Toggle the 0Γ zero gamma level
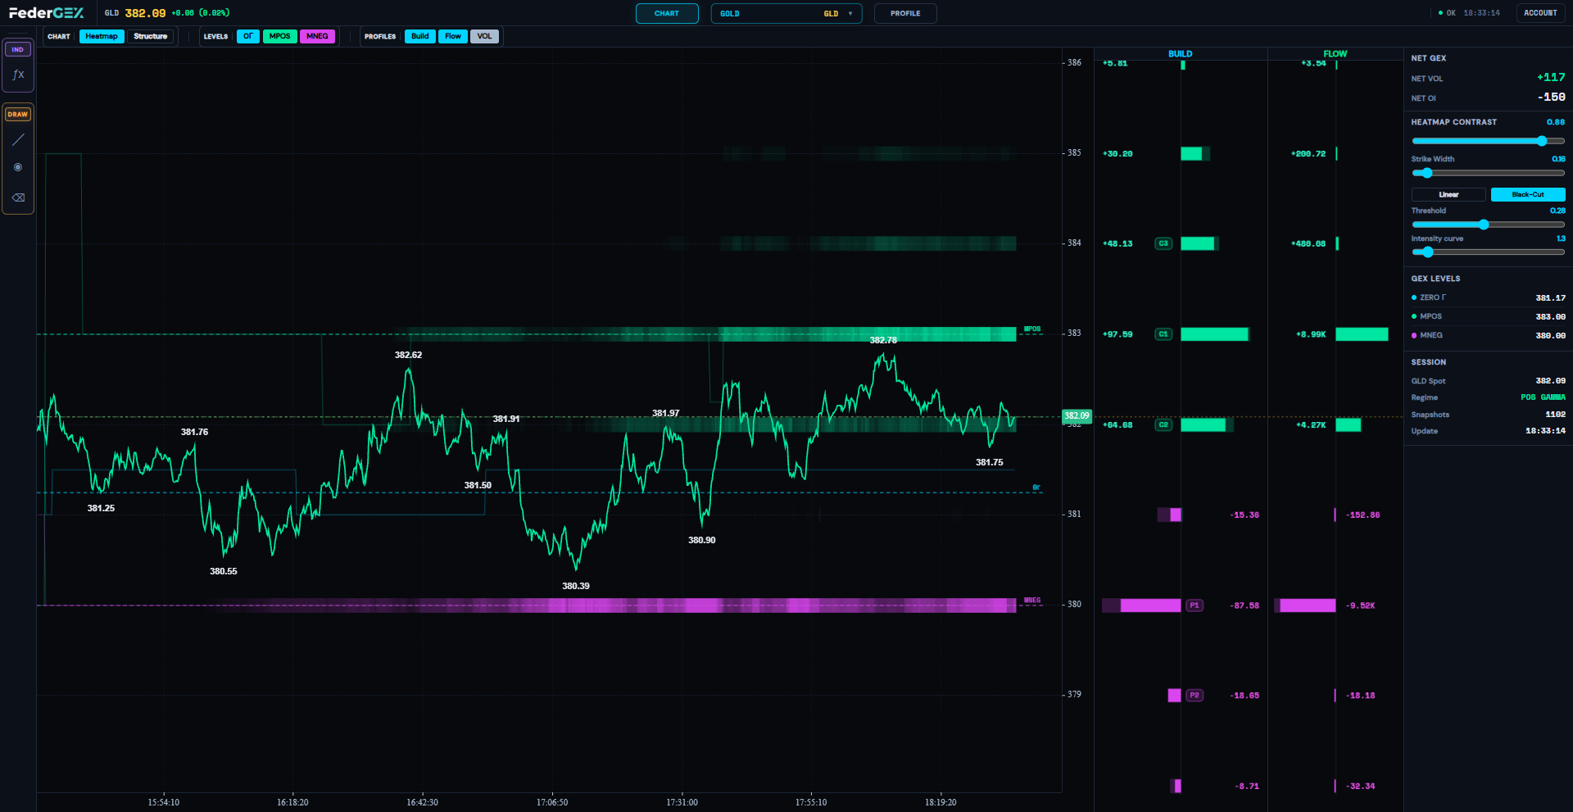The width and height of the screenshot is (1573, 812). coord(248,36)
